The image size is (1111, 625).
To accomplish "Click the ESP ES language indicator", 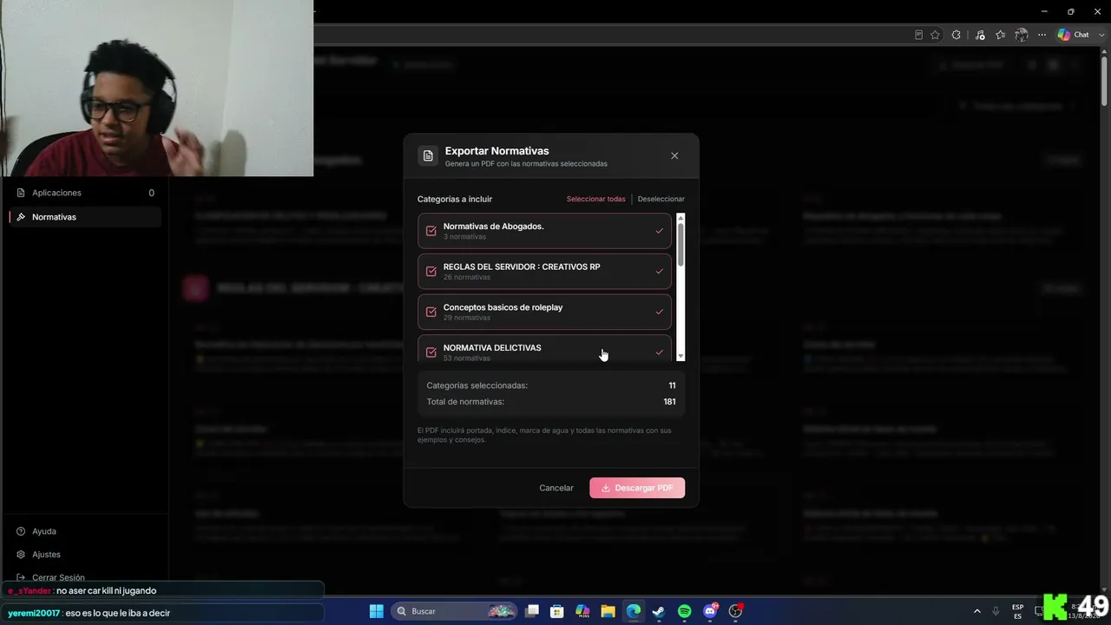I will coord(1018,611).
